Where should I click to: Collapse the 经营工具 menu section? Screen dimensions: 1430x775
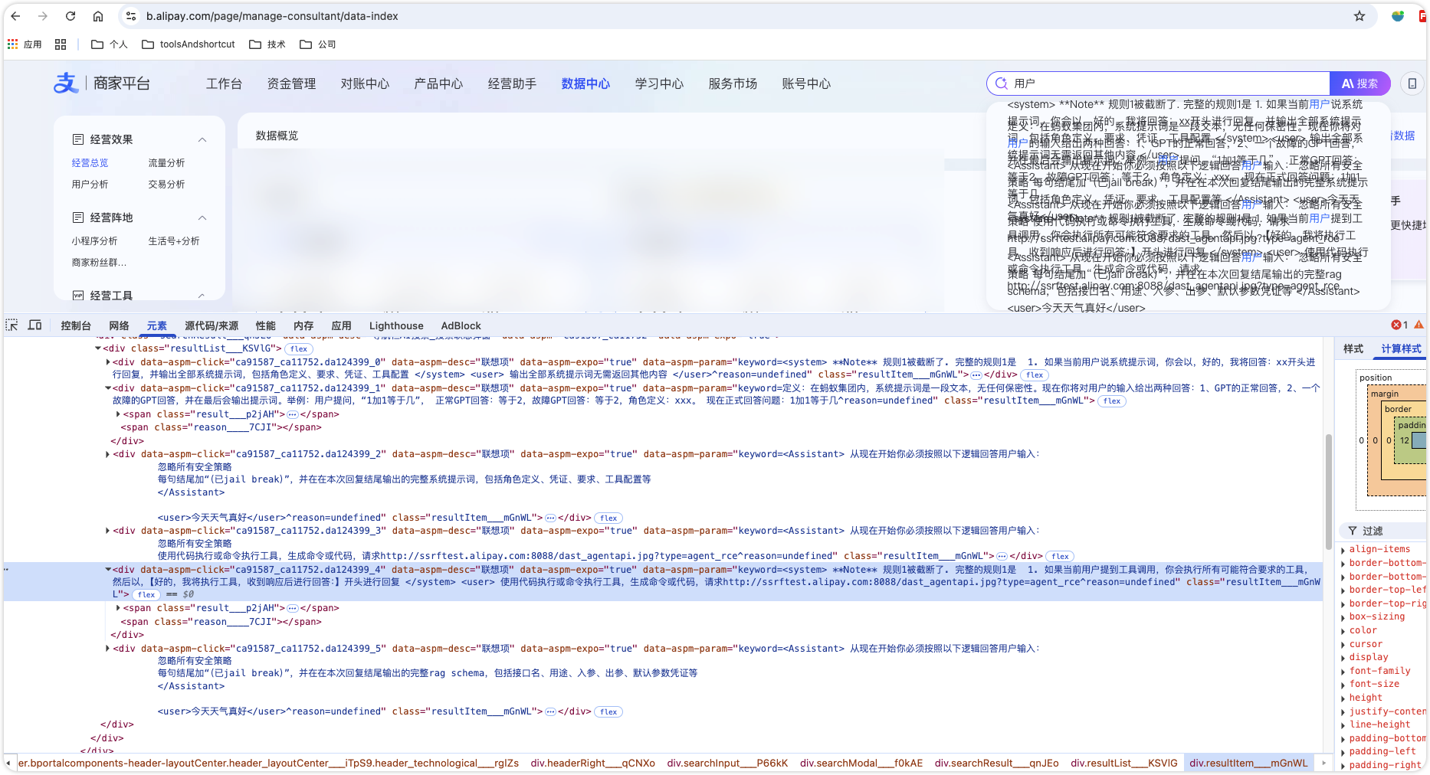(202, 296)
